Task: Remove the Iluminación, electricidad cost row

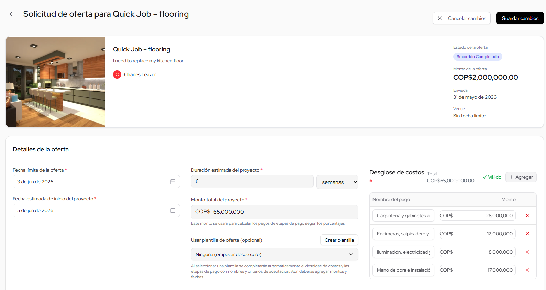Action: pos(527,252)
